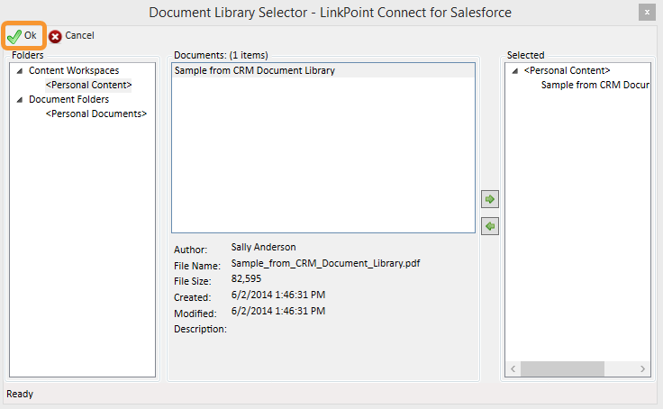Add document with green right arrow
Image resolution: width=663 pixels, height=409 pixels.
pyautogui.click(x=490, y=199)
